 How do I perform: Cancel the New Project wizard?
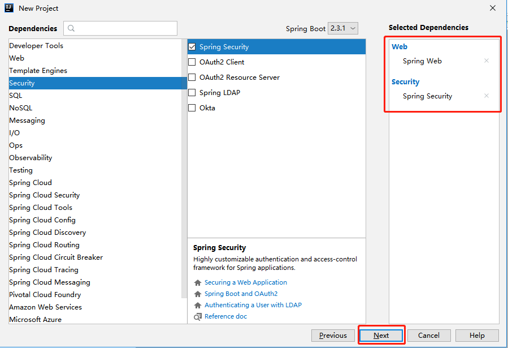[429, 336]
